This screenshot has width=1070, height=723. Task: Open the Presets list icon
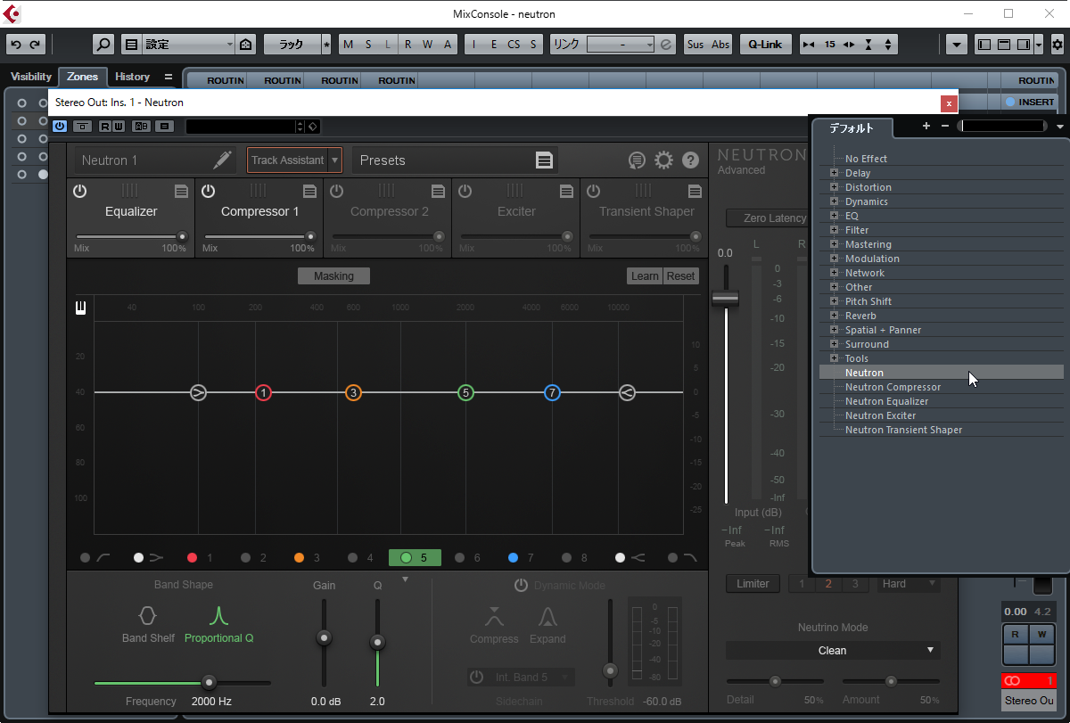[x=544, y=160]
